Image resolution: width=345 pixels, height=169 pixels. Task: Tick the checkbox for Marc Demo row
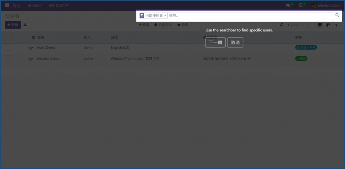coord(8,47)
